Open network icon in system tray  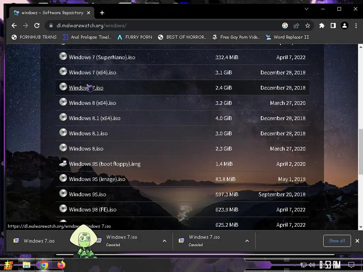[x=303, y=265]
